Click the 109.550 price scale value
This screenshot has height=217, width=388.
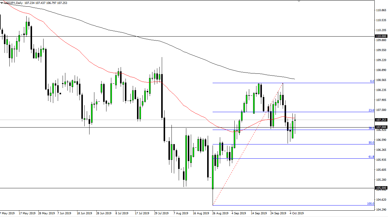point(382,50)
